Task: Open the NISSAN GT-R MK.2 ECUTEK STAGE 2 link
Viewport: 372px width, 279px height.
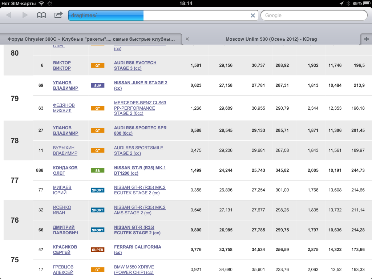Action: pyautogui.click(x=140, y=190)
